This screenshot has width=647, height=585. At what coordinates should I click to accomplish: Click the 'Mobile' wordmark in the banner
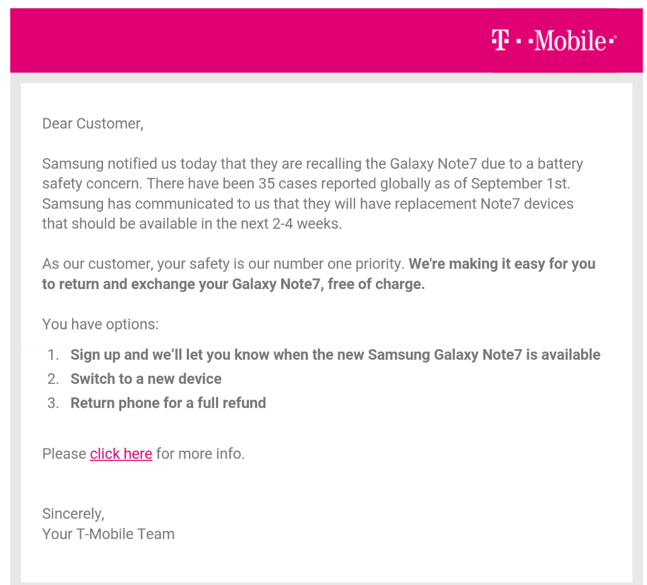(x=571, y=40)
